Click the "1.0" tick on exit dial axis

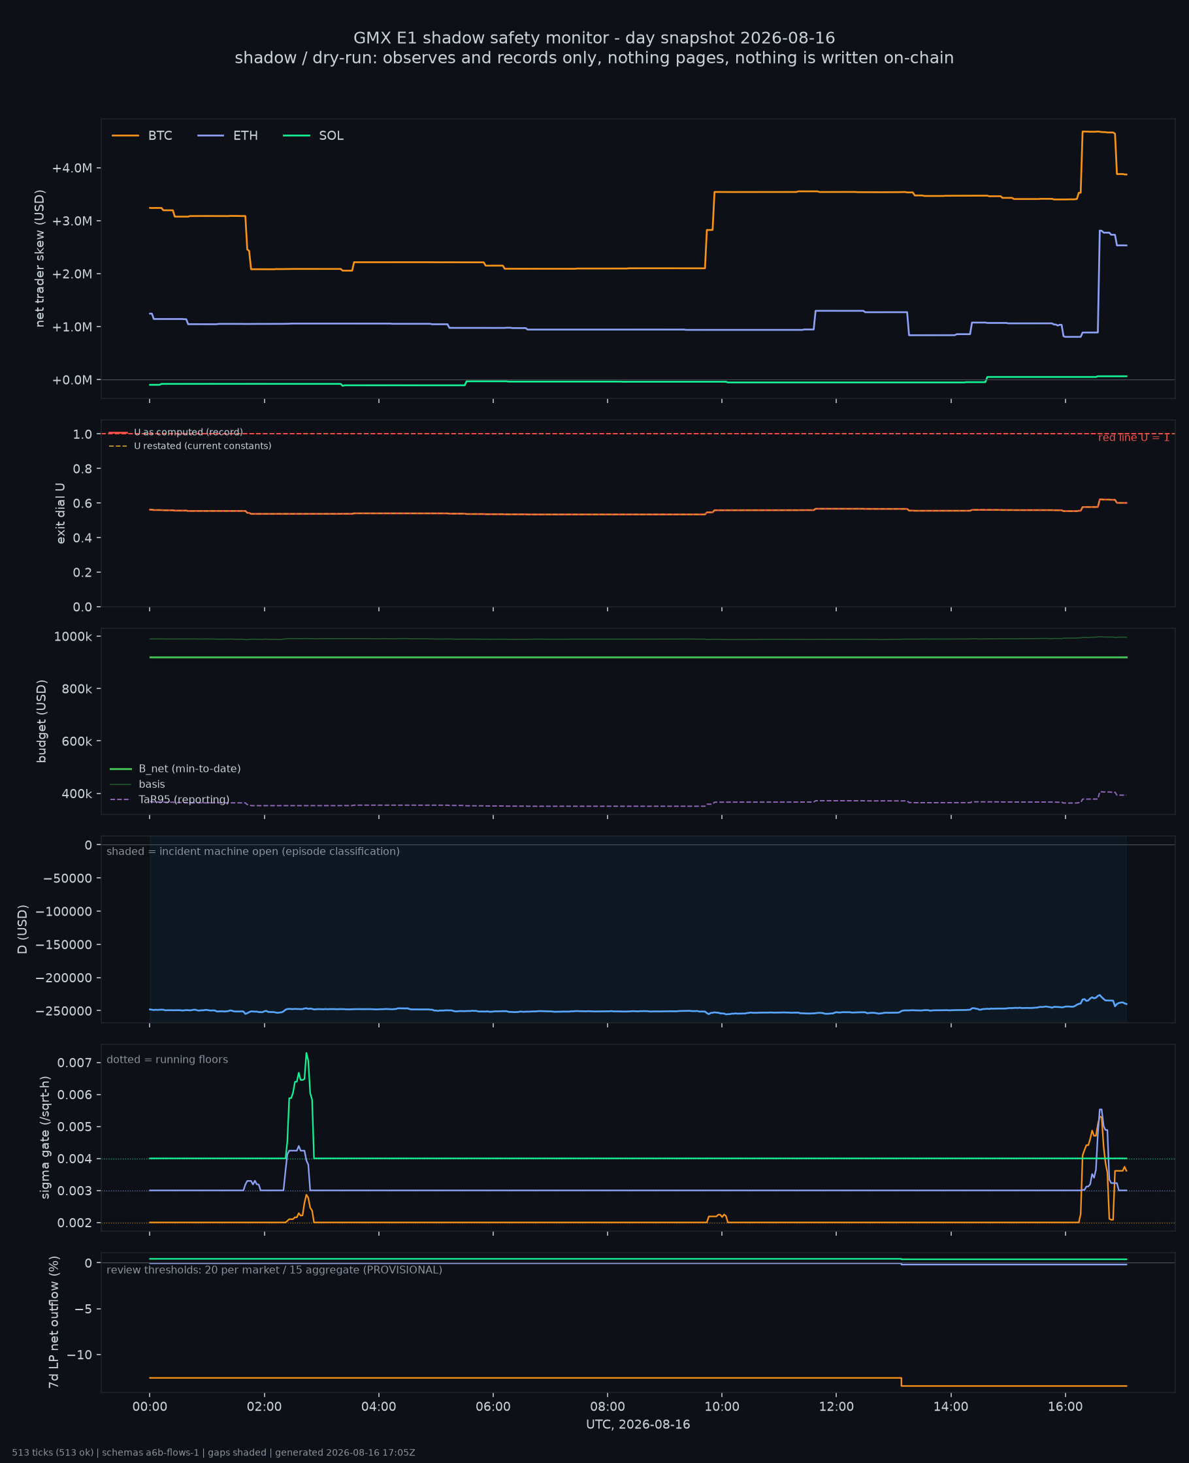[82, 434]
